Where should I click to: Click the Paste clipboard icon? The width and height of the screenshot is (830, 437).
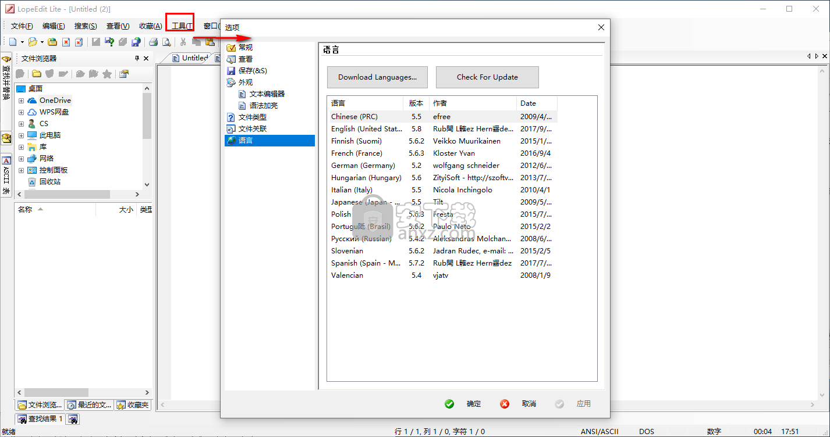click(x=210, y=42)
